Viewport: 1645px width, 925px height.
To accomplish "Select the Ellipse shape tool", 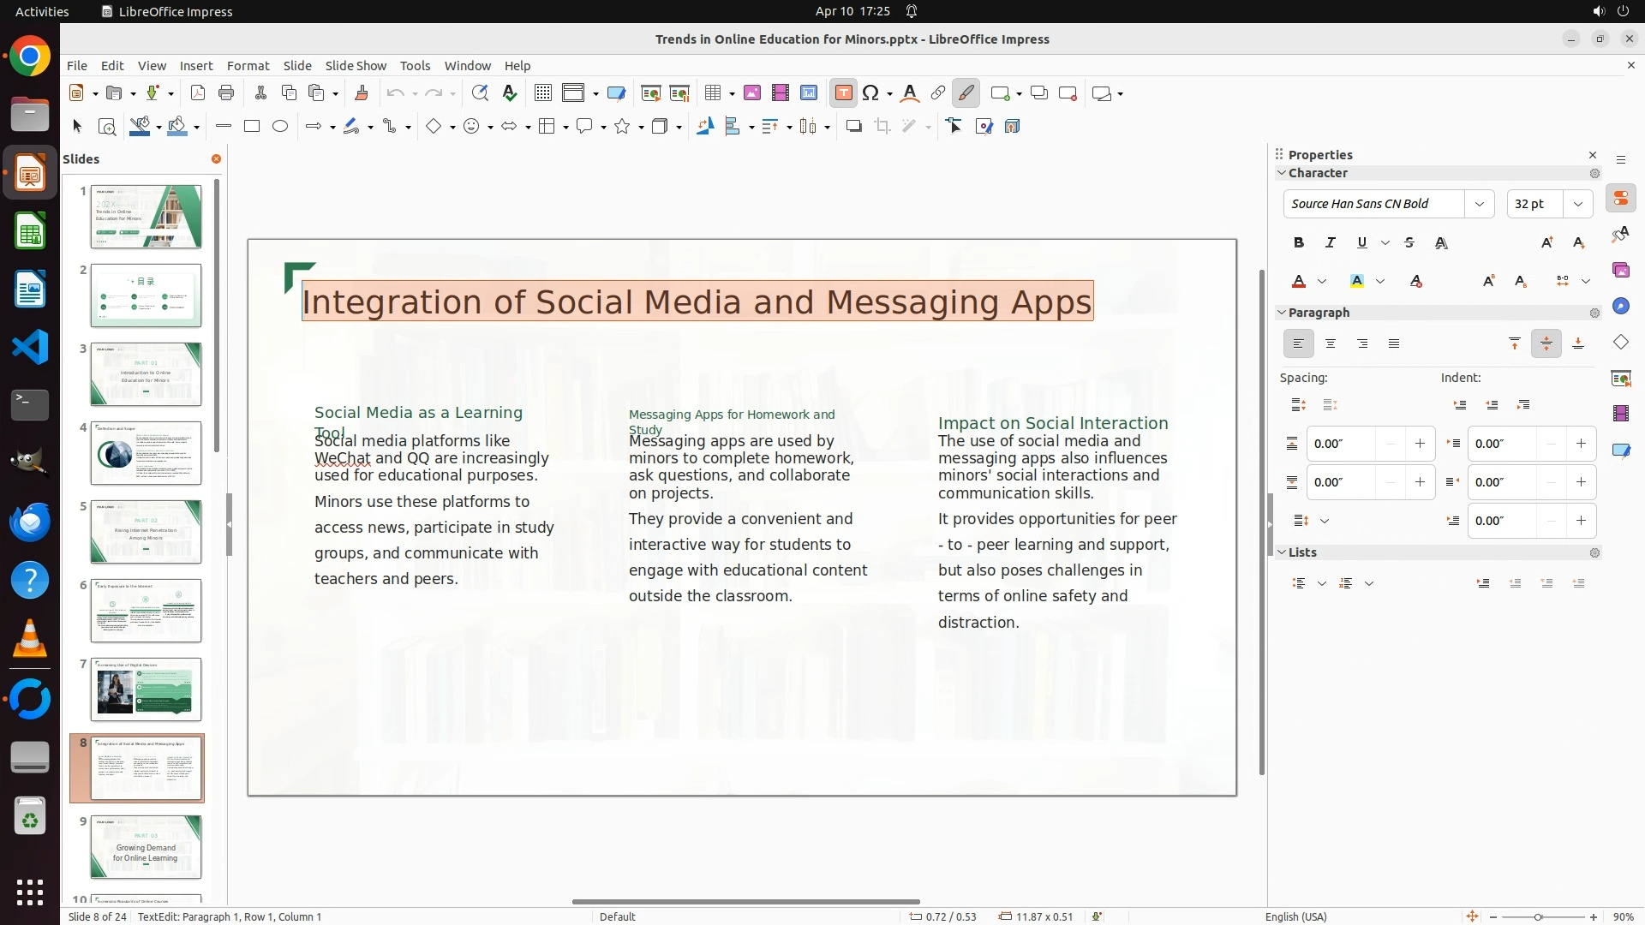I will coord(280,127).
